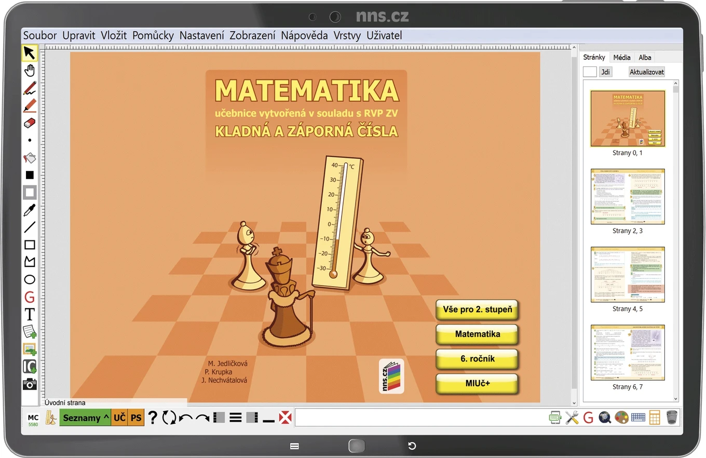706x458 pixels.
Task: Click the trash bin icon
Action: pos(672,417)
